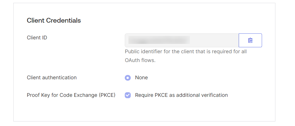This screenshot has width=295, height=126.
Task: Select the None client authentication radio button
Action: tap(128, 78)
